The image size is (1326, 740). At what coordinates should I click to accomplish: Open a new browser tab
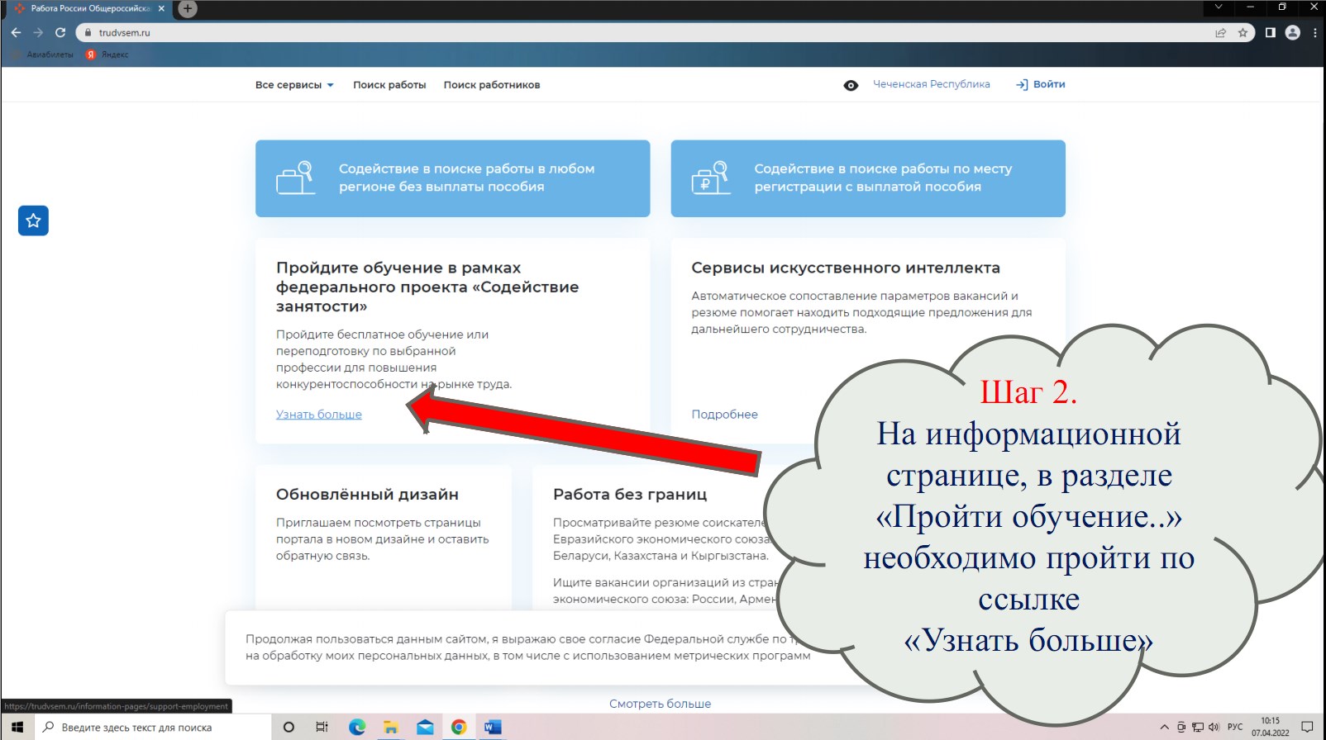coord(188,8)
